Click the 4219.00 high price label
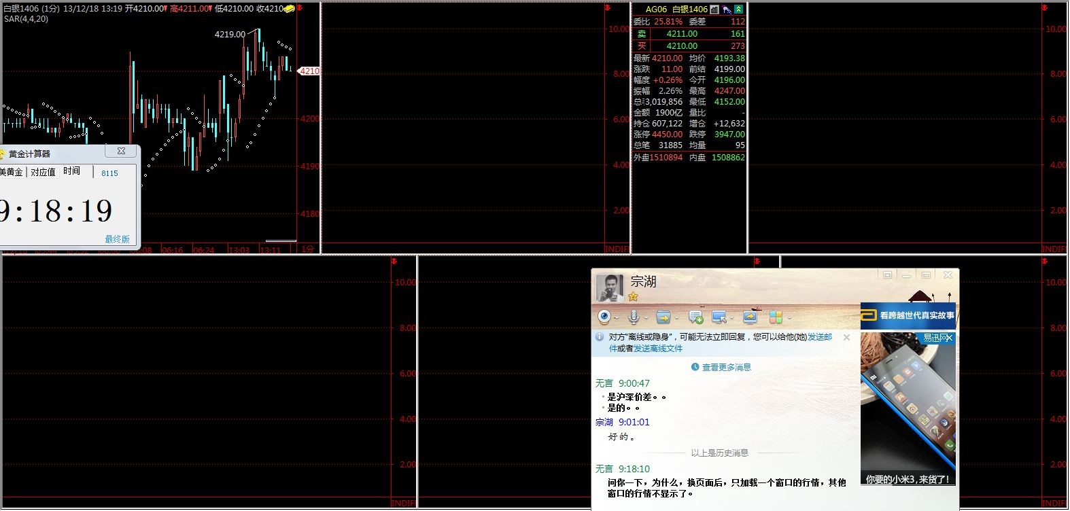This screenshot has width=1070, height=511. [230, 34]
